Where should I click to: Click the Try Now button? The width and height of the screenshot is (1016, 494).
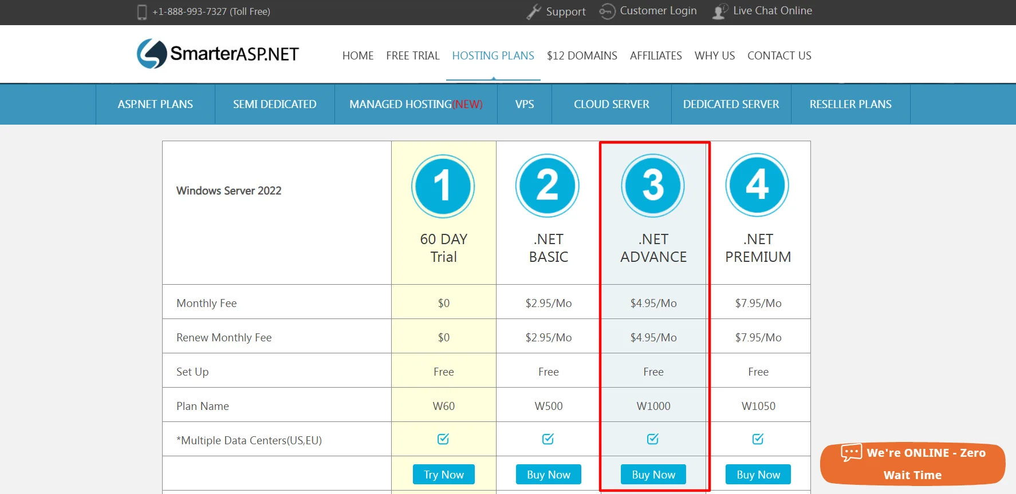pyautogui.click(x=444, y=475)
